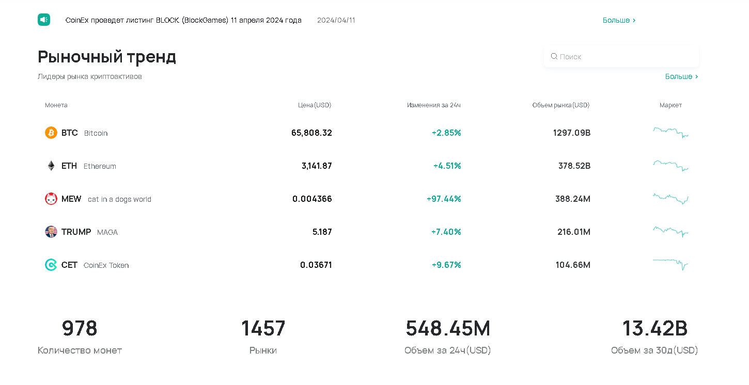Click the 216.01M market volume value

pyautogui.click(x=574, y=232)
